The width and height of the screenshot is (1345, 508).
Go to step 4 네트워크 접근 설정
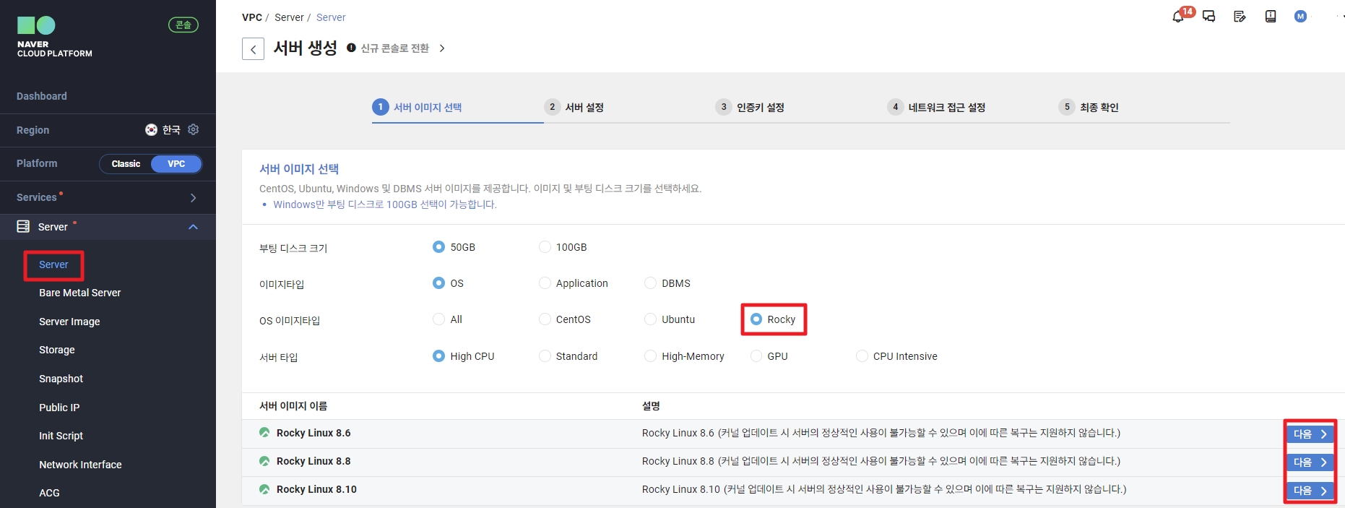coord(936,107)
